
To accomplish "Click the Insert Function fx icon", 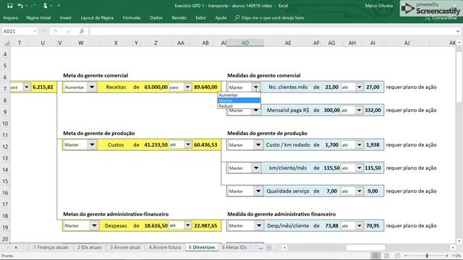I will point(82,31).
